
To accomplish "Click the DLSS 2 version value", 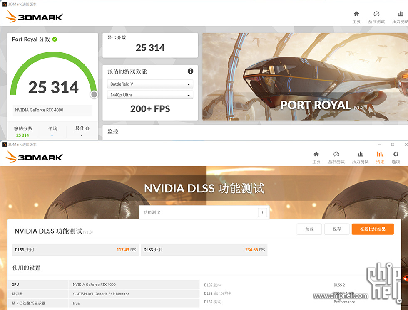I will 339,285.
